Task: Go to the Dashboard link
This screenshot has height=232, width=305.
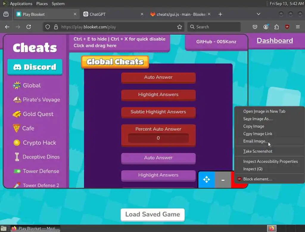Action: pos(275,41)
